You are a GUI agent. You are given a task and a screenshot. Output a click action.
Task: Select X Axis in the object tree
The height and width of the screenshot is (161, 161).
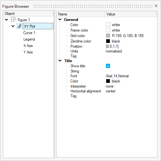click(x=28, y=46)
